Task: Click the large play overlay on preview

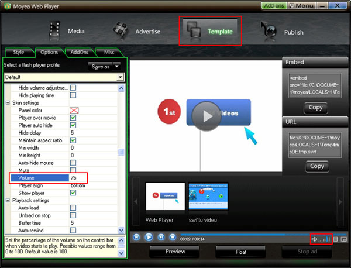Action: pyautogui.click(x=207, y=116)
